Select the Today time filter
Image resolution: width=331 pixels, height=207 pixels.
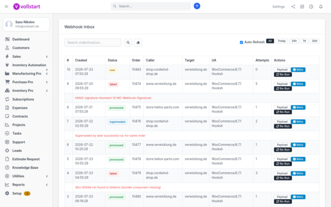click(x=281, y=41)
